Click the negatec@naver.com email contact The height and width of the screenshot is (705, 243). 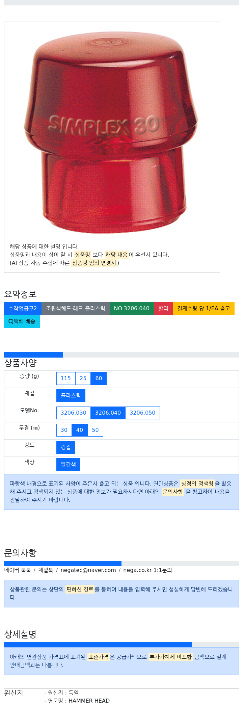(x=88, y=570)
